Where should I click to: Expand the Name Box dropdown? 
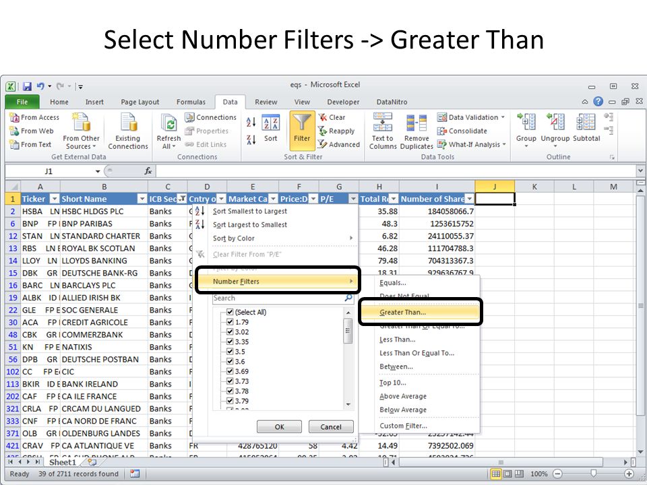pos(98,171)
